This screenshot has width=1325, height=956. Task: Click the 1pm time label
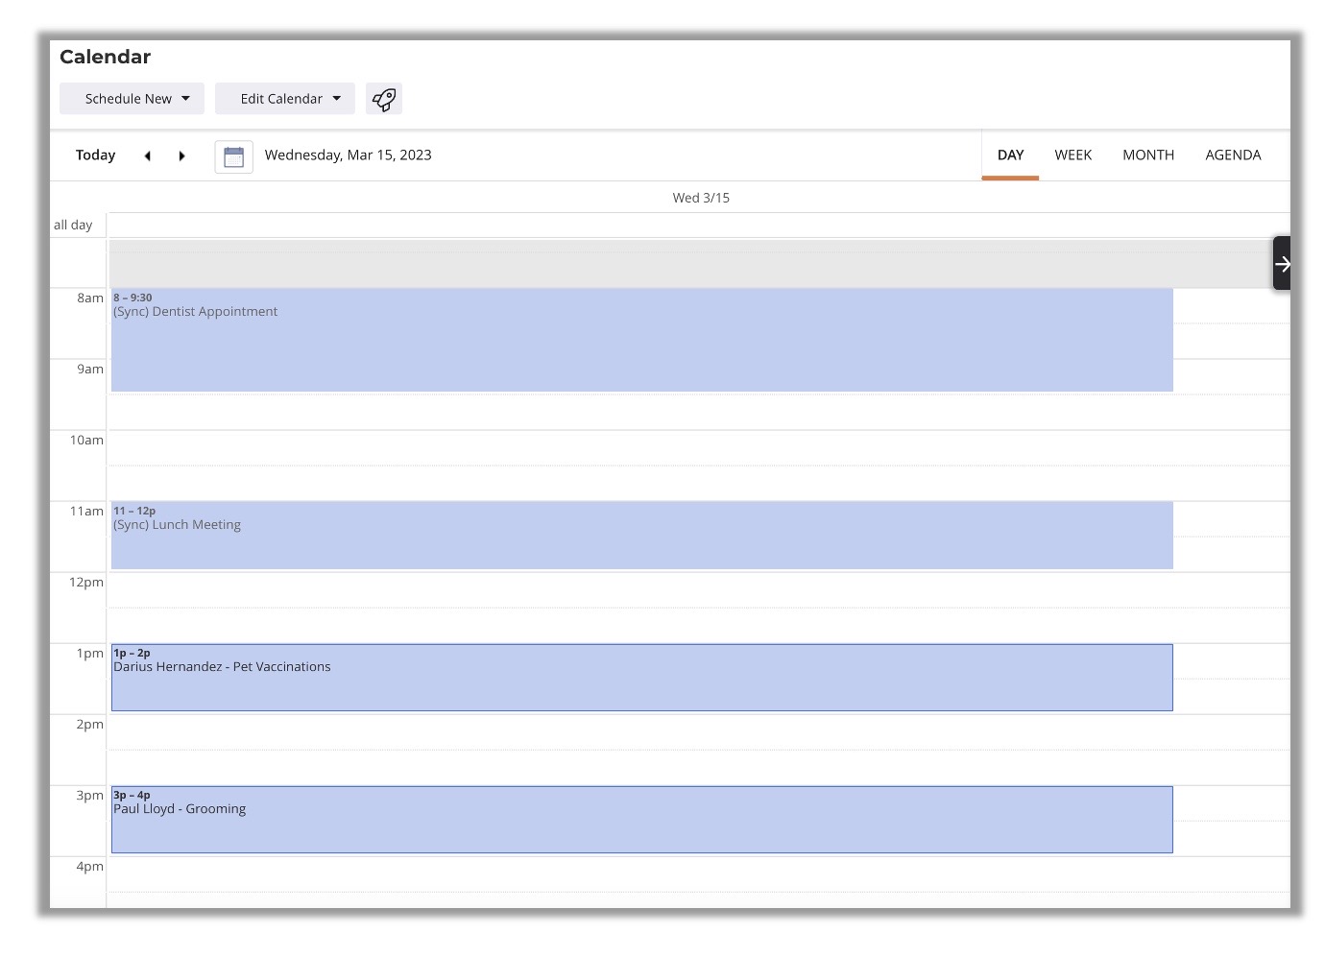coord(90,654)
